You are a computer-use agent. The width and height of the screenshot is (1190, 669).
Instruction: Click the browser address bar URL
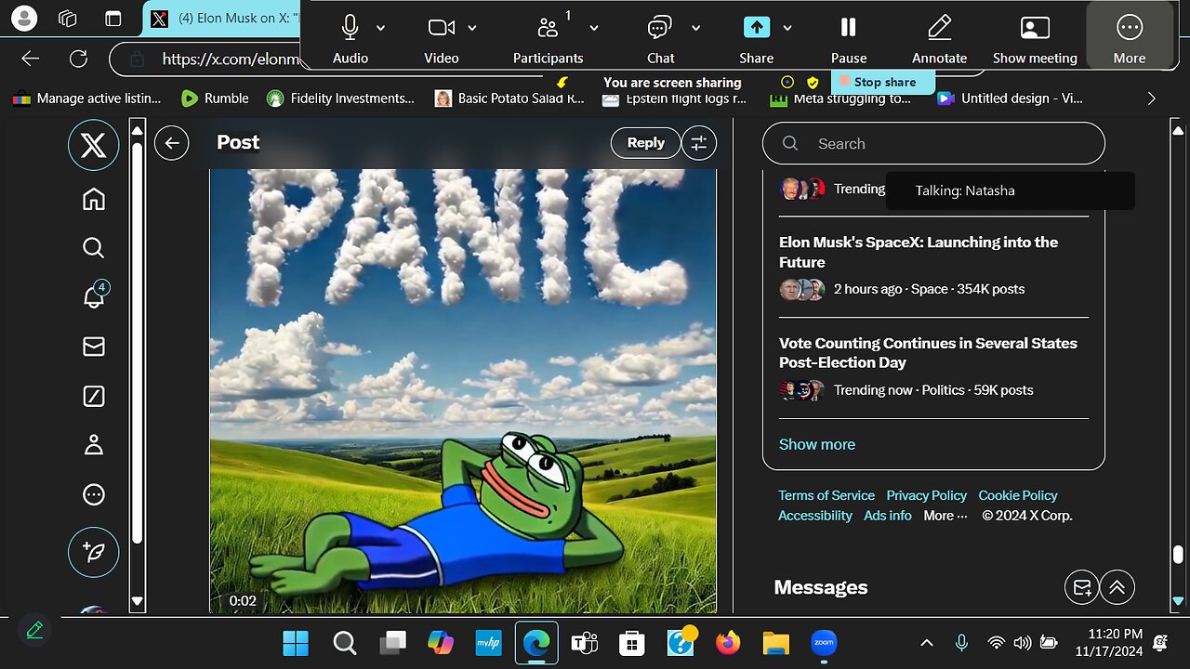tap(231, 59)
